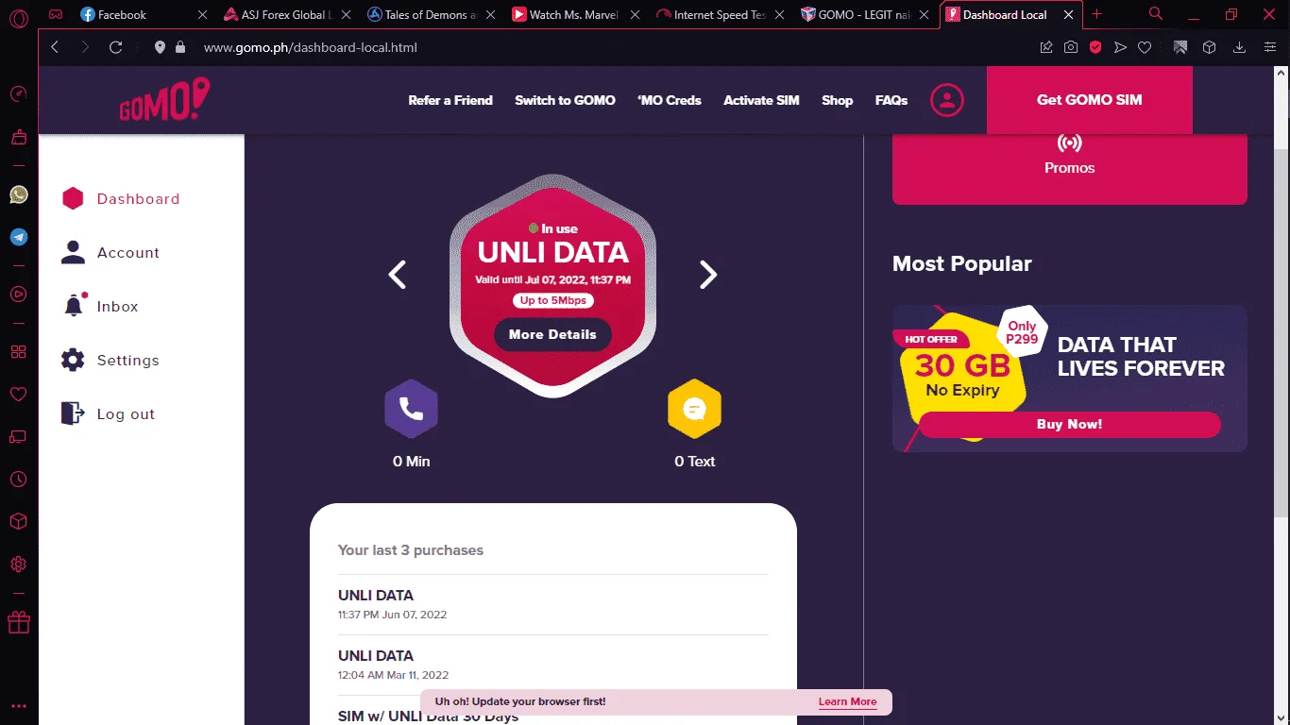Click the profile avatar icon in GOMO header

coord(947,100)
